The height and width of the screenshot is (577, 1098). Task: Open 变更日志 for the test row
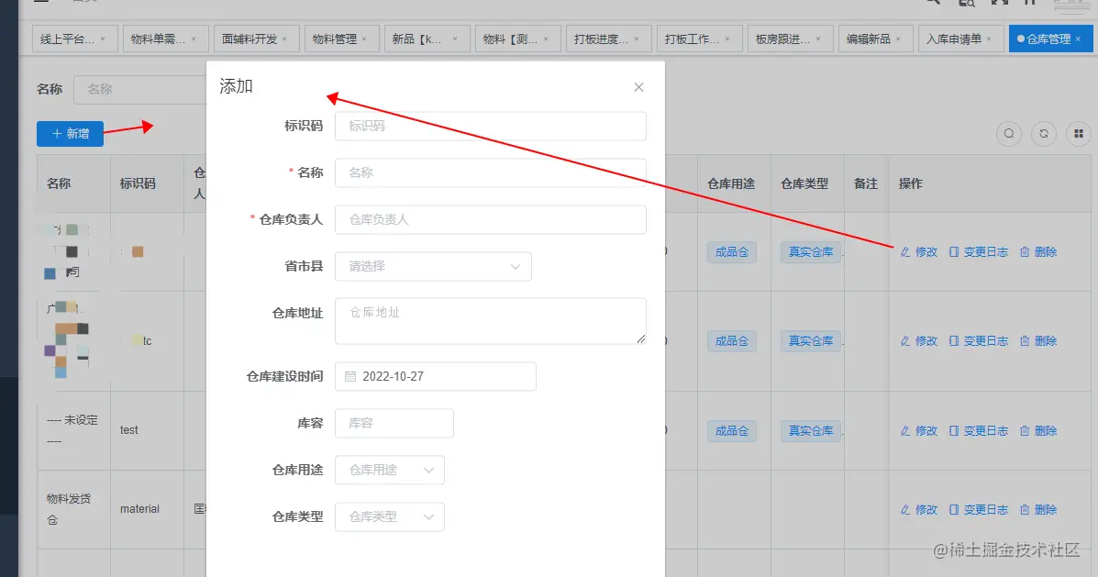point(978,430)
